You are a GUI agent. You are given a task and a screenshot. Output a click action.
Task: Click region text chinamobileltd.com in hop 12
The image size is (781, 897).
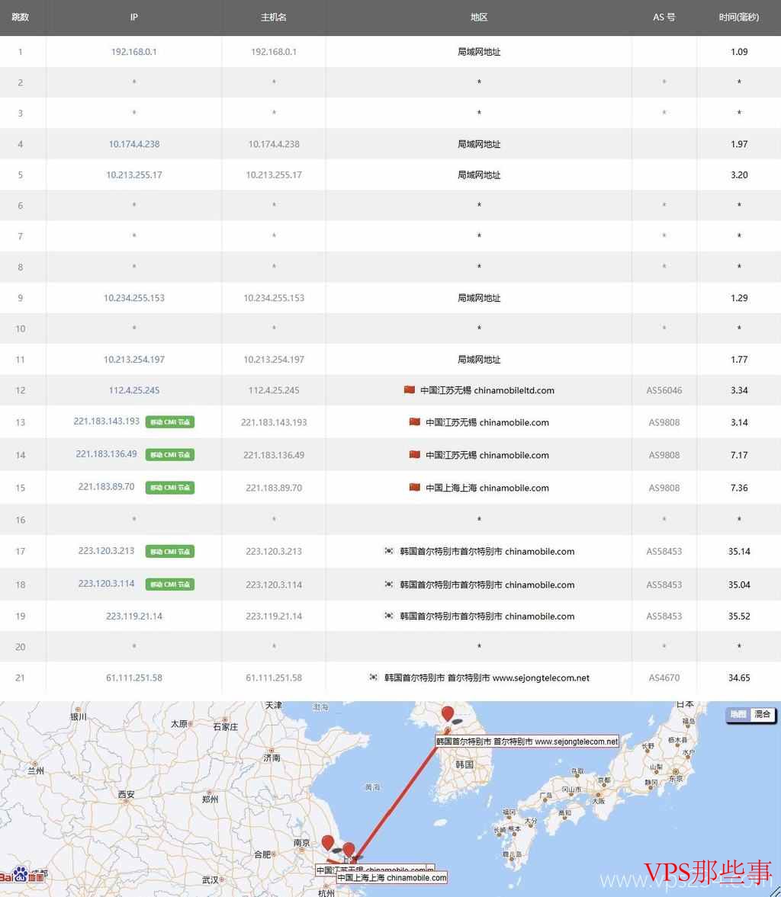tap(514, 390)
